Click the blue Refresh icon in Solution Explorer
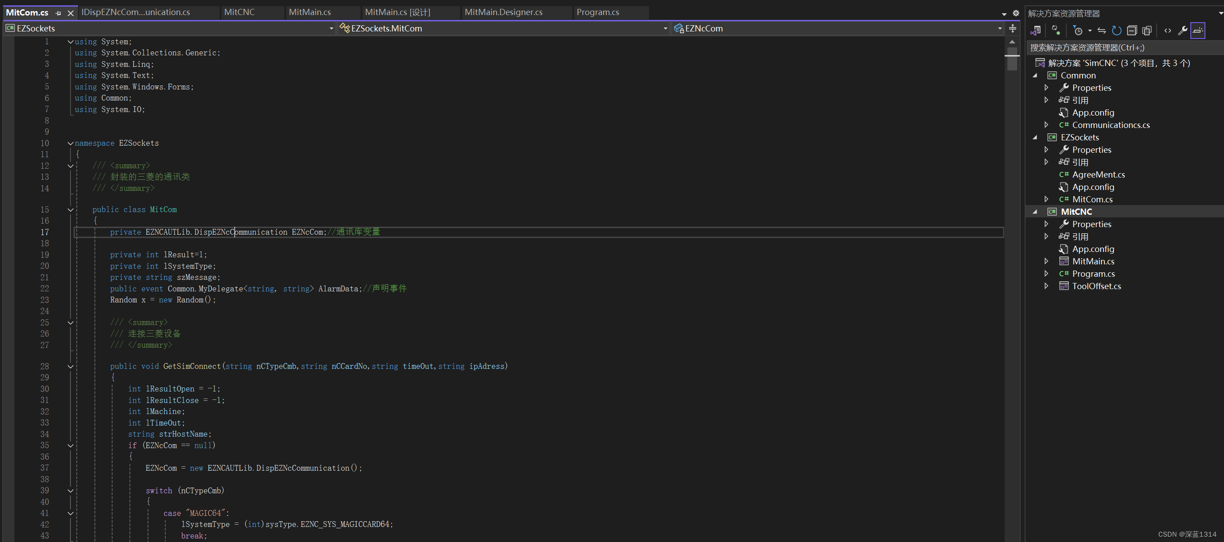Viewport: 1224px width, 542px height. 1117,31
